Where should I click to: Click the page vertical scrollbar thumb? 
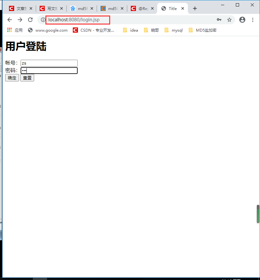258,214
